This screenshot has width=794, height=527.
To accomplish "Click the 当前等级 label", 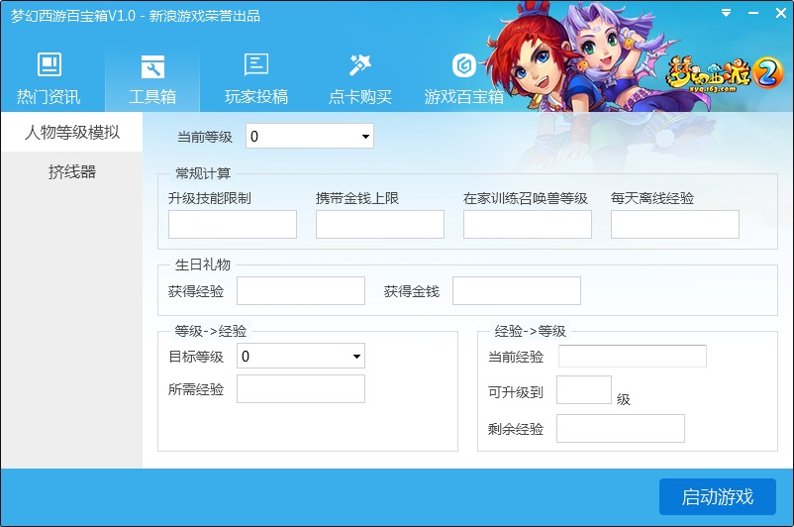I will pos(205,137).
